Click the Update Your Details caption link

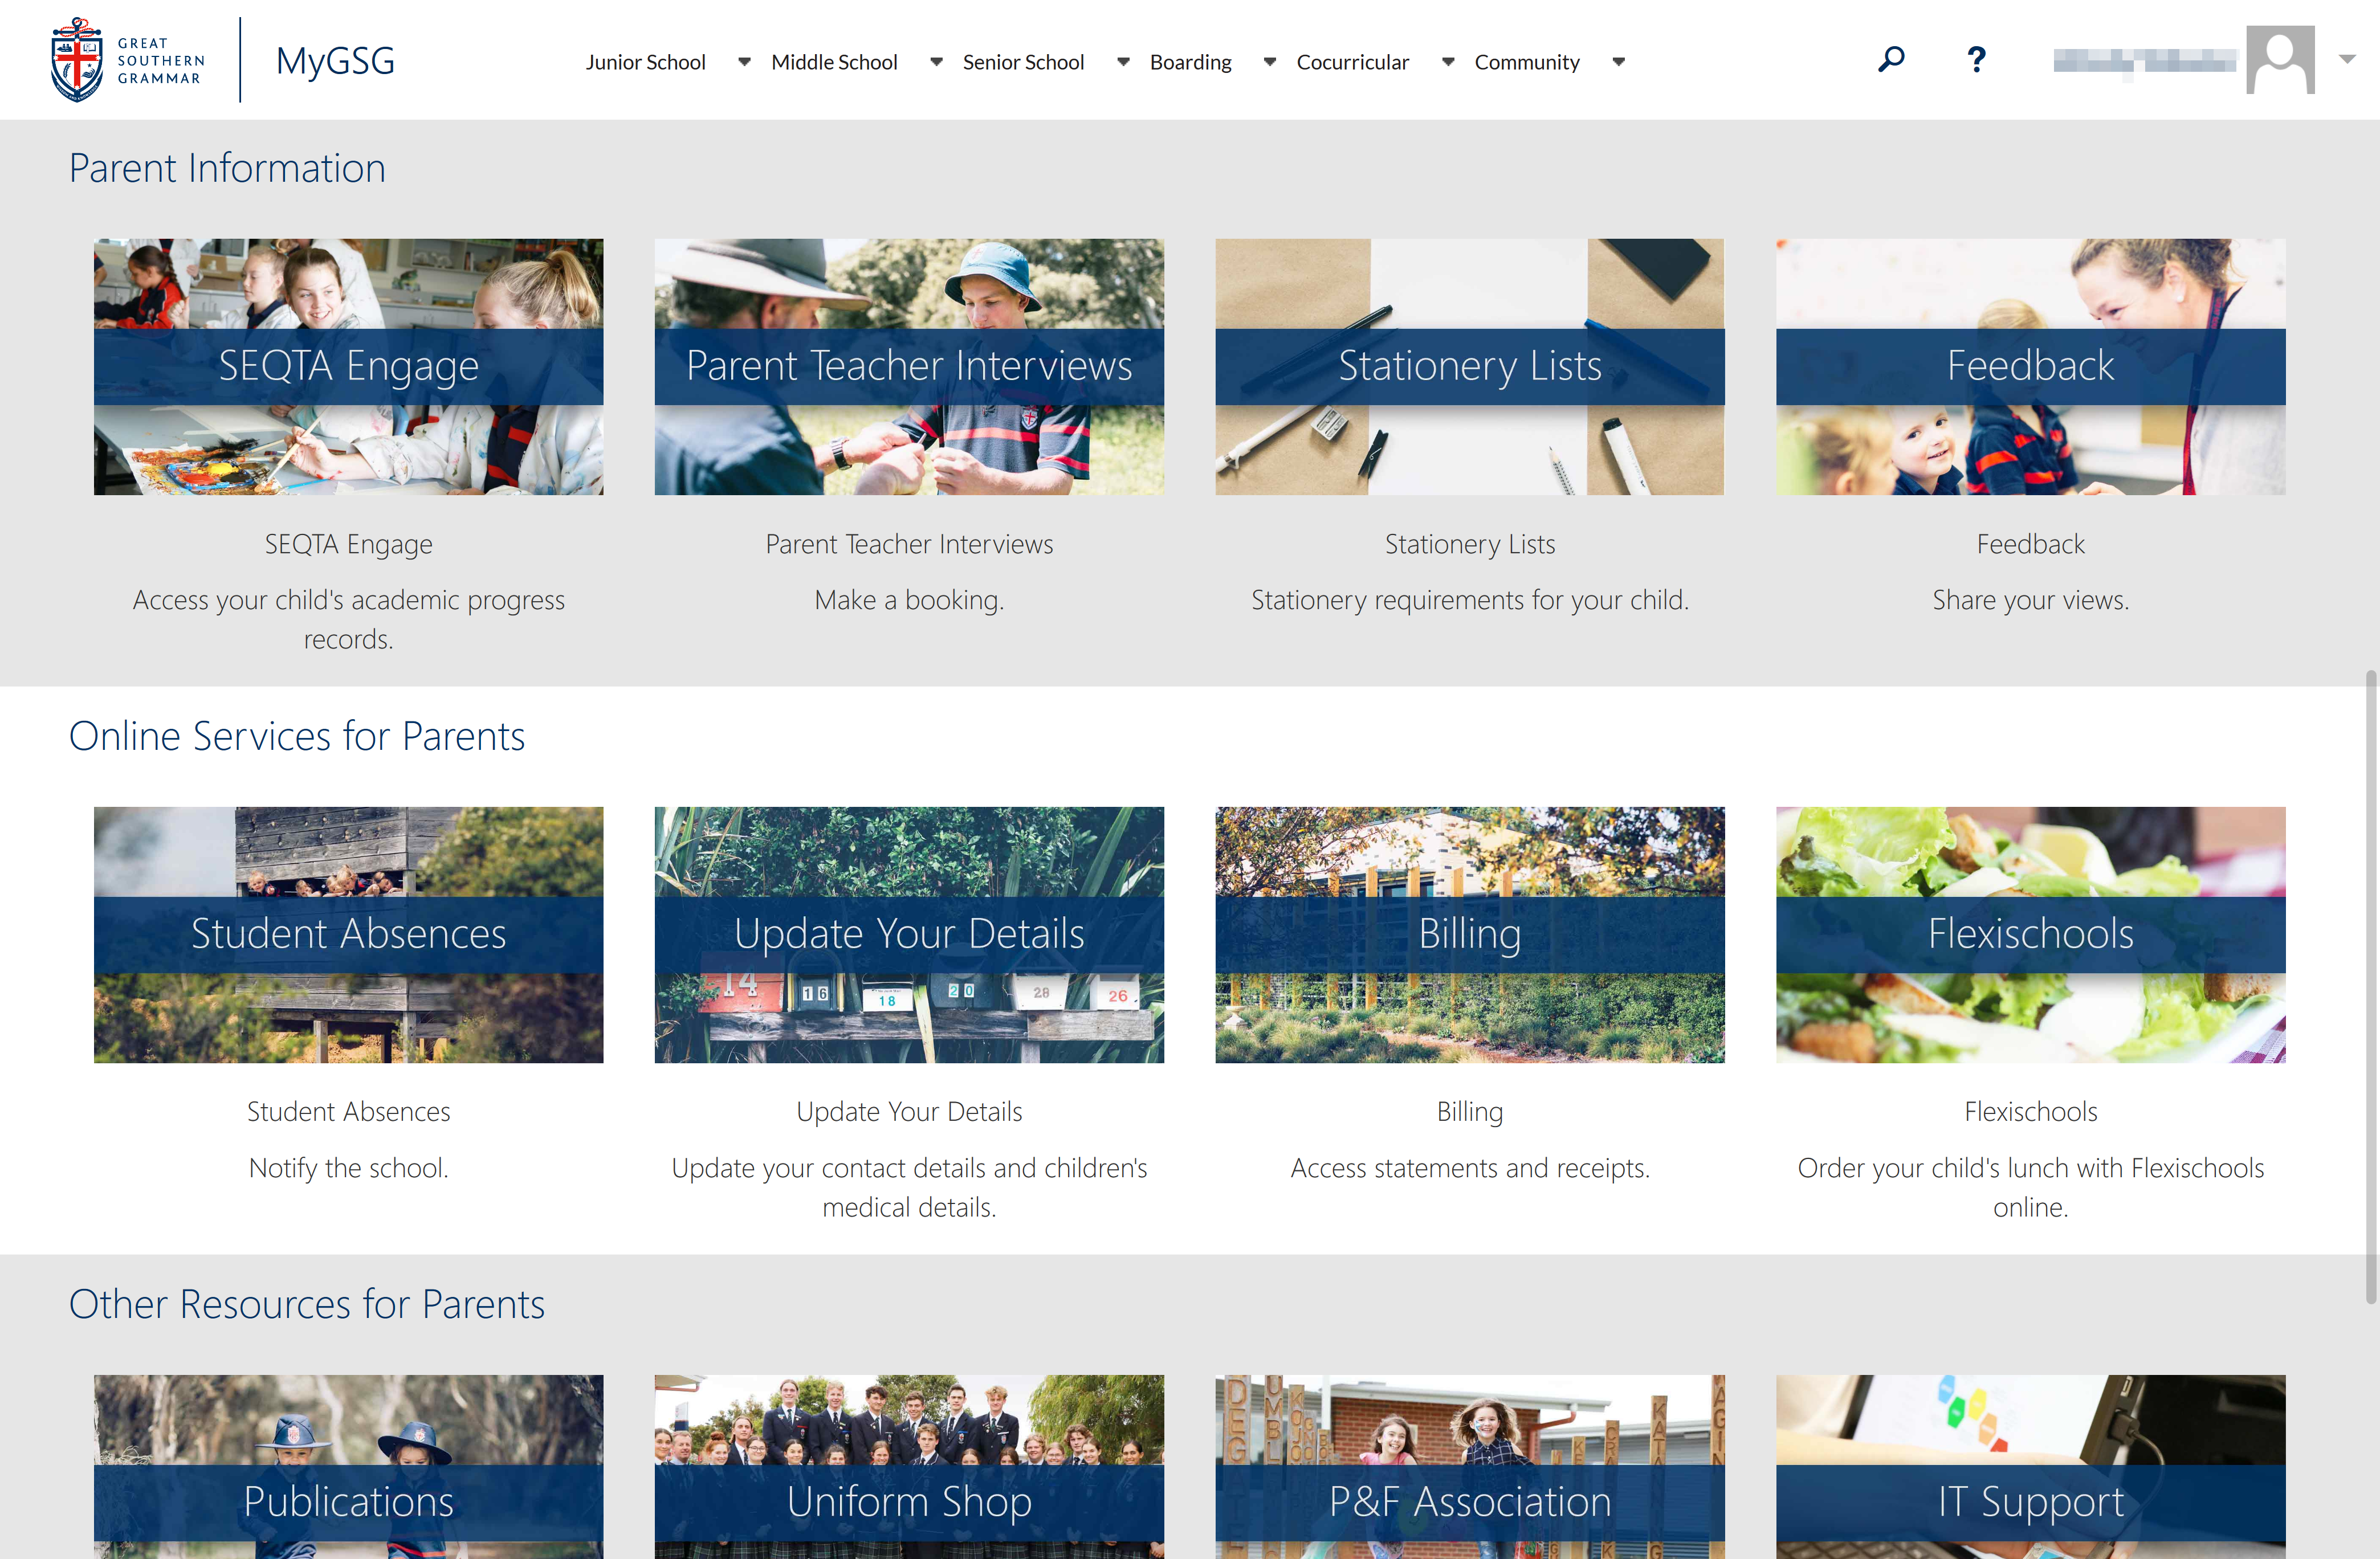909,1112
